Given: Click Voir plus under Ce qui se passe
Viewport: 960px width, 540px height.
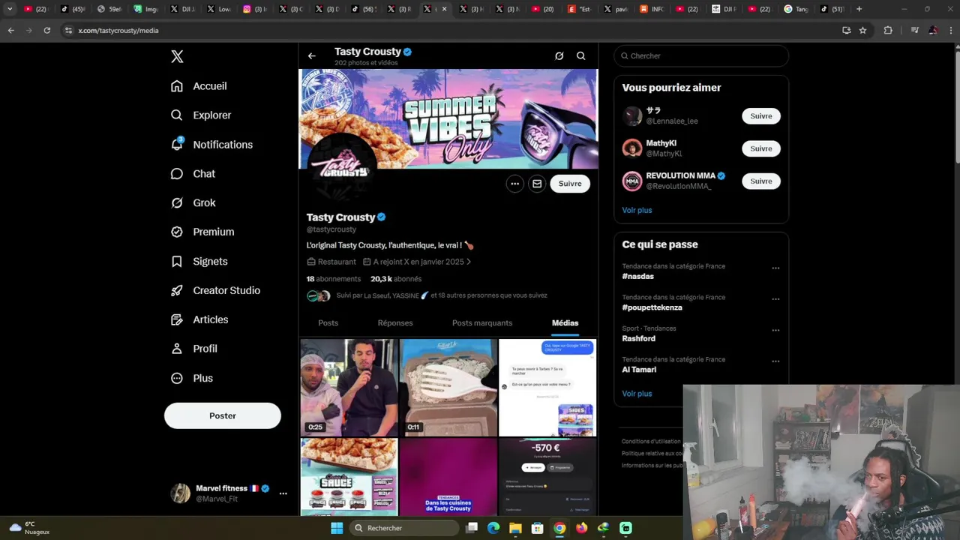Looking at the screenshot, I should point(637,394).
